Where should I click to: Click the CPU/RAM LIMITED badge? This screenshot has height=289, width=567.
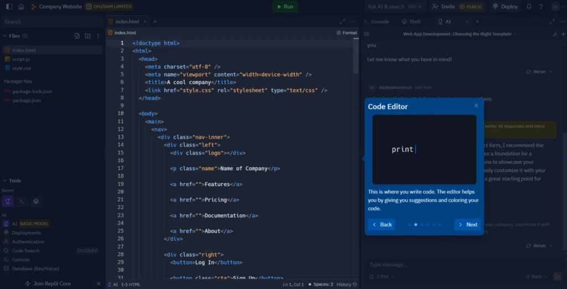(109, 7)
